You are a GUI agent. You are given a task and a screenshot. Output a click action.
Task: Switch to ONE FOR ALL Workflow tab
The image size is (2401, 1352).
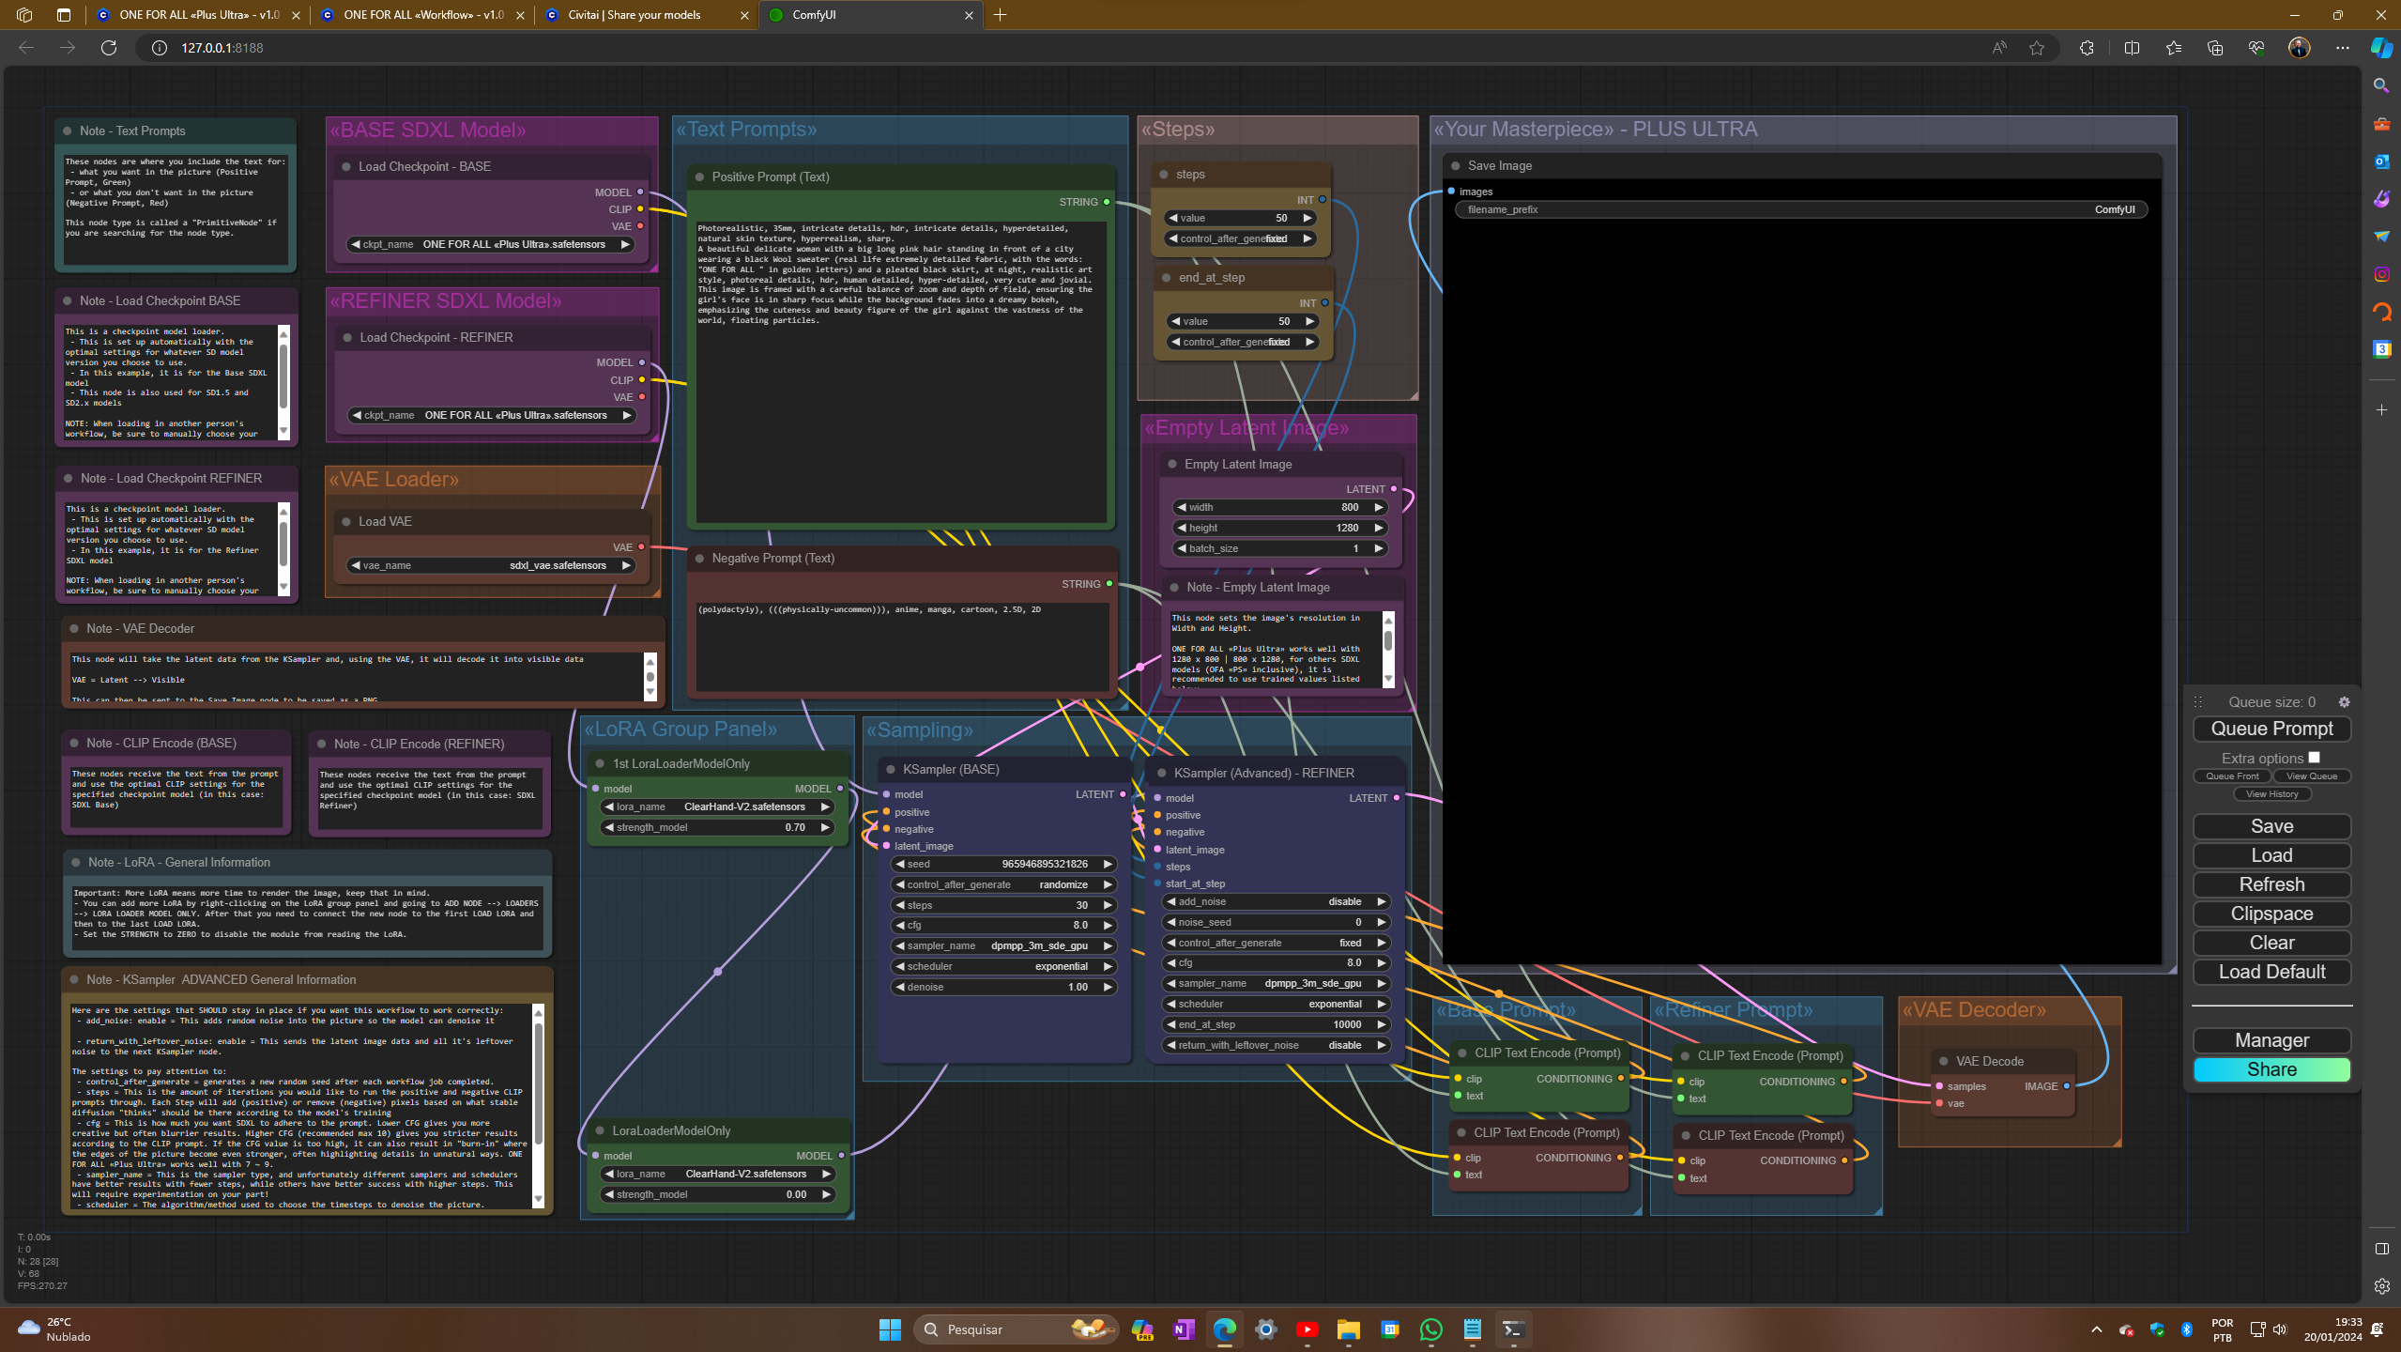[422, 15]
